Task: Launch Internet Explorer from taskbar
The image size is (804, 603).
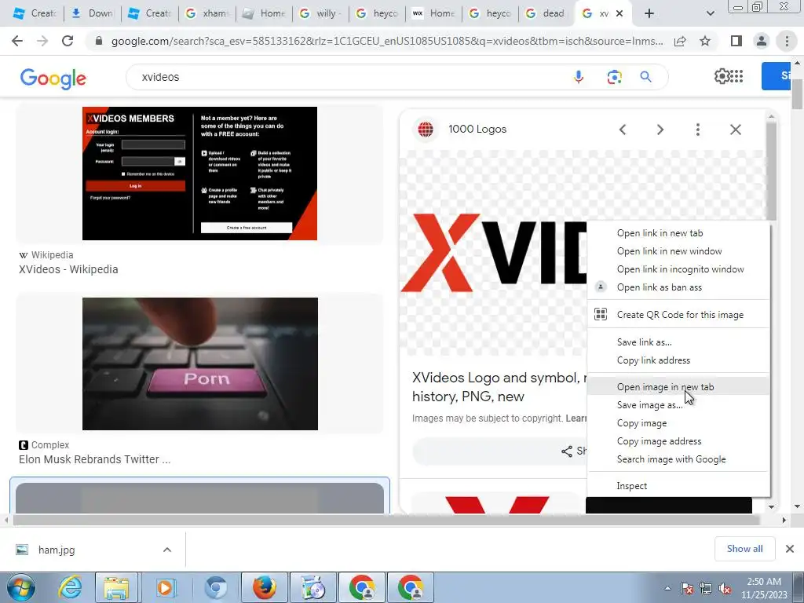Action: 70,587
